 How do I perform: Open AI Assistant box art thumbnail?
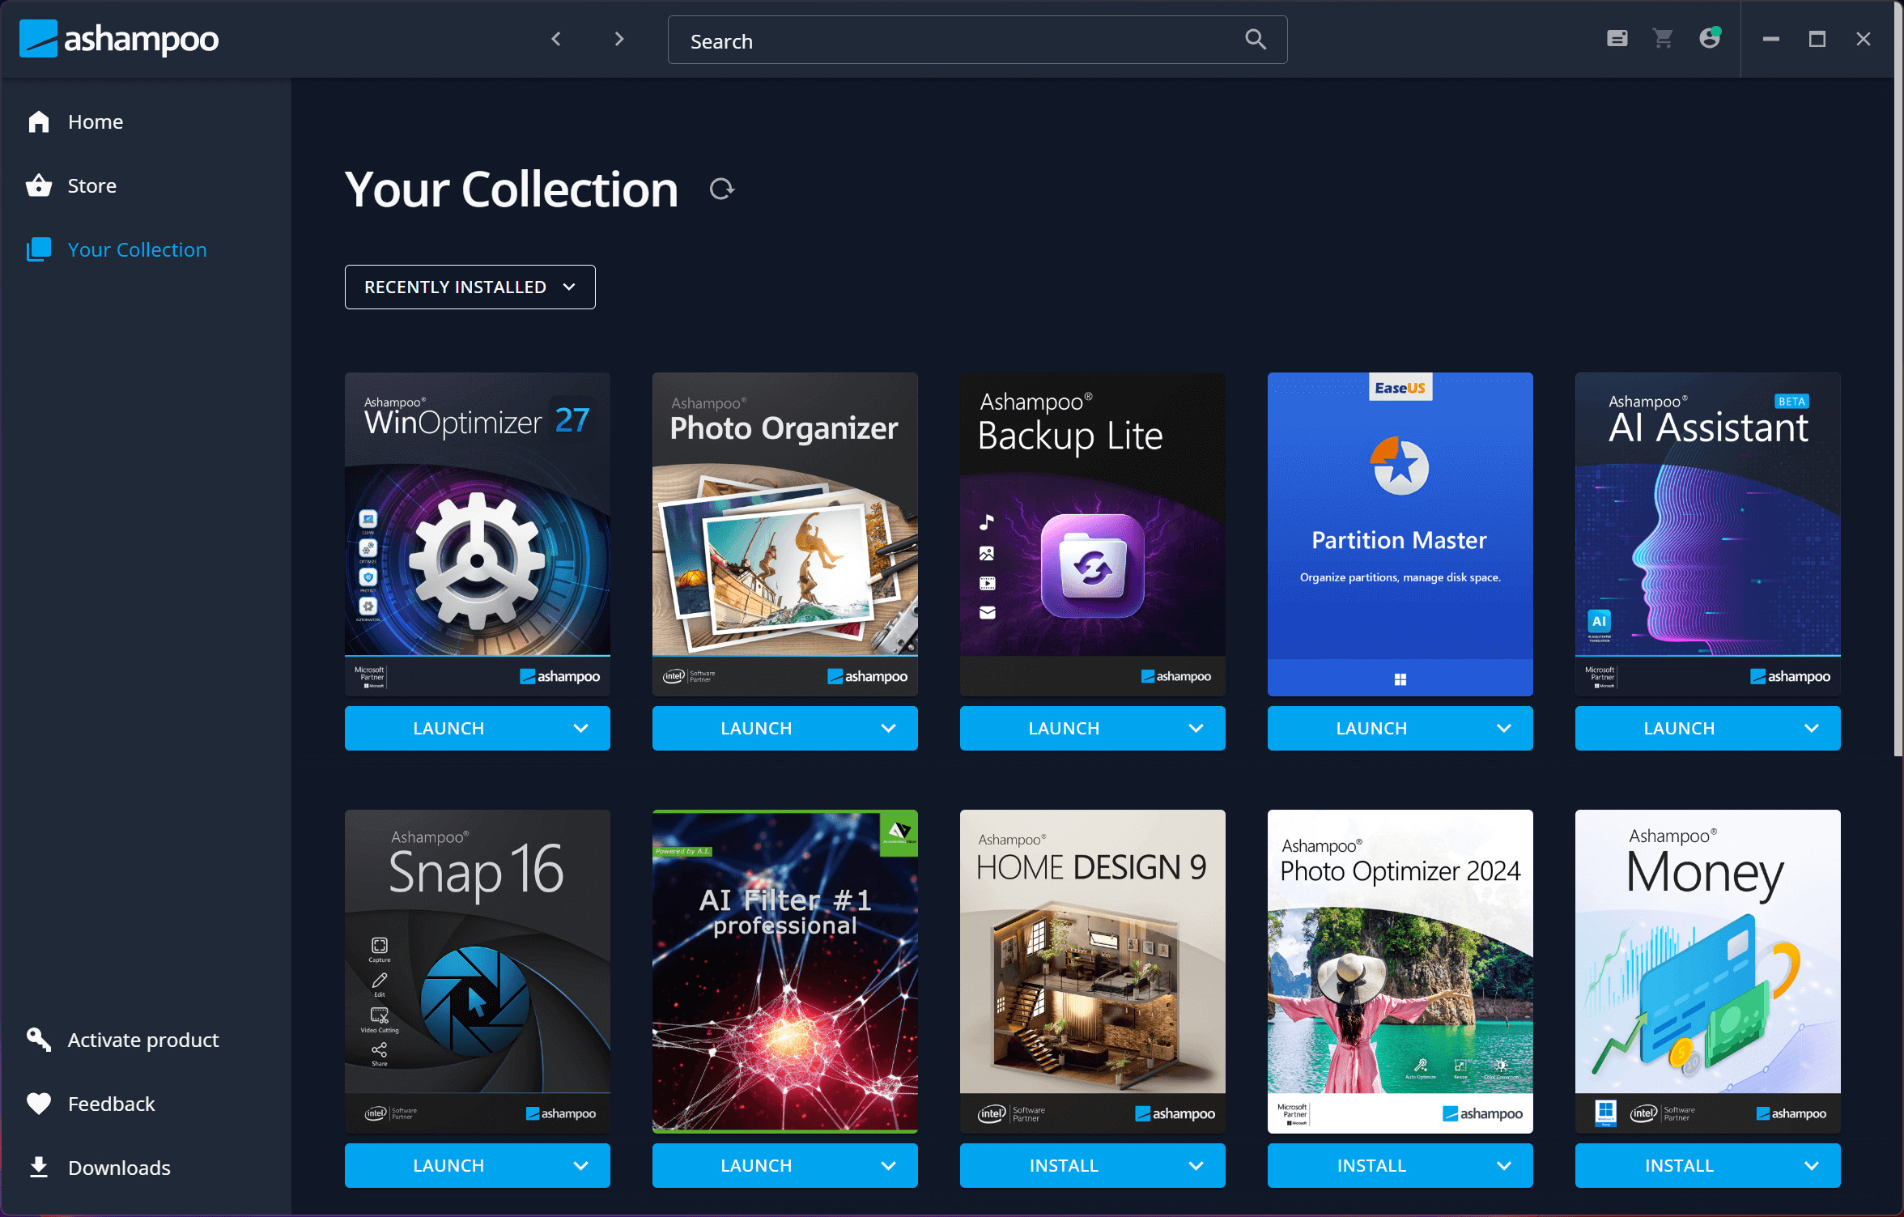[1708, 534]
